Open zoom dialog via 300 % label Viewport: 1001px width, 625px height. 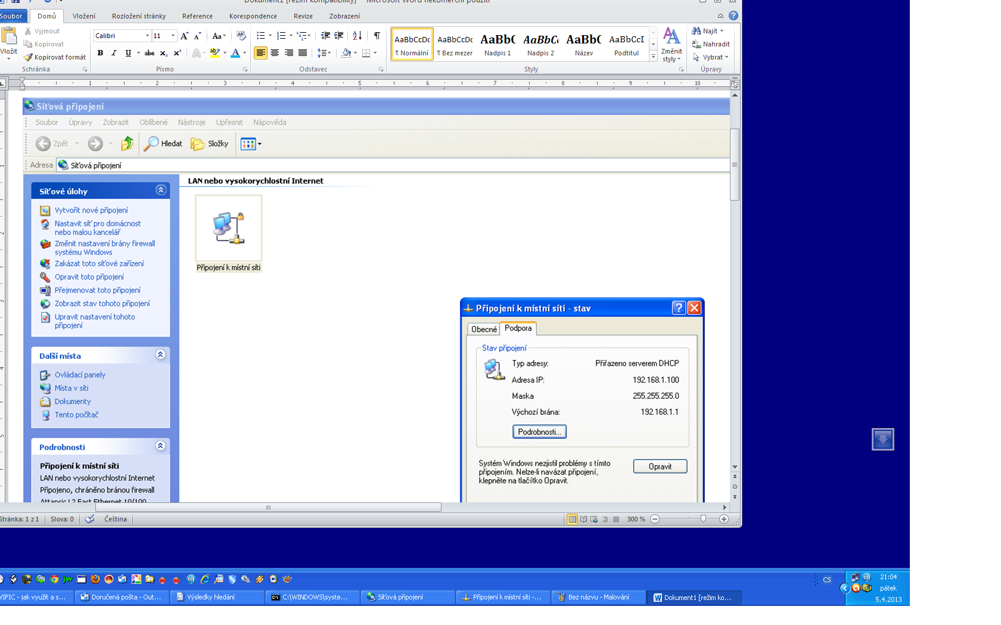(636, 519)
